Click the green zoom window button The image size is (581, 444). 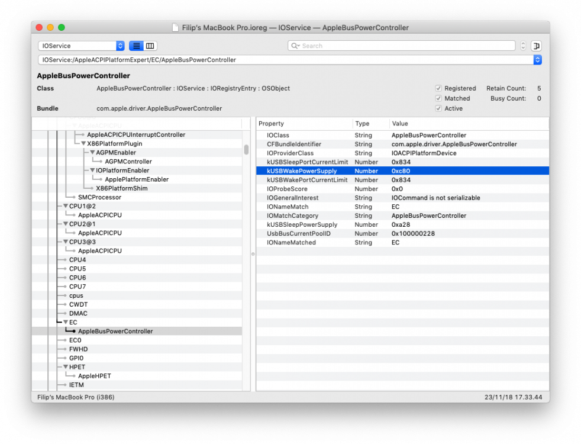click(62, 27)
